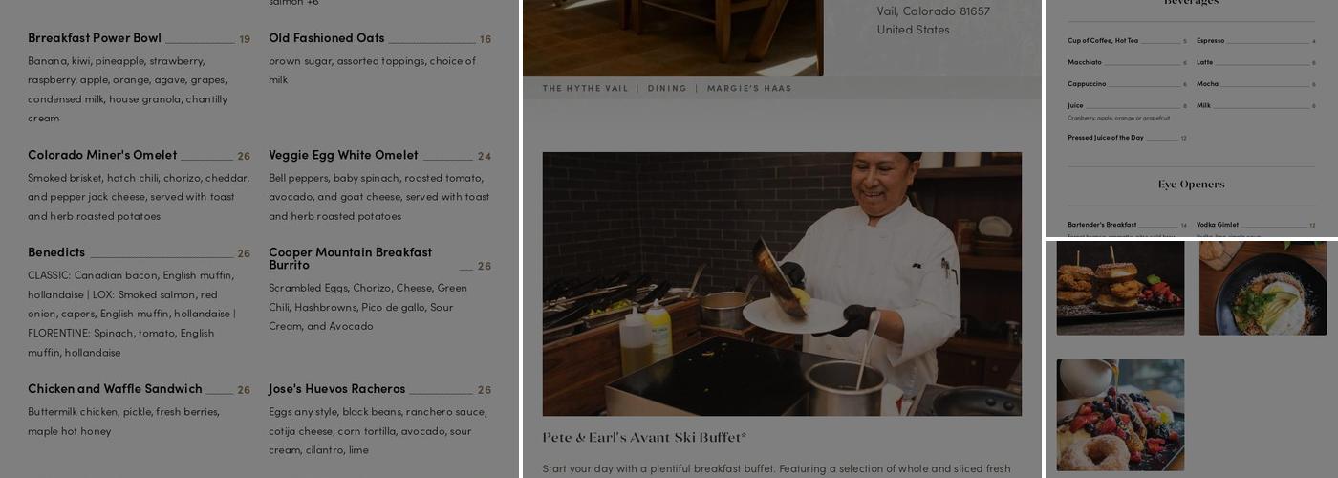Click Veggie Egg White Omelet title
The width and height of the screenshot is (1338, 478).
343,155
